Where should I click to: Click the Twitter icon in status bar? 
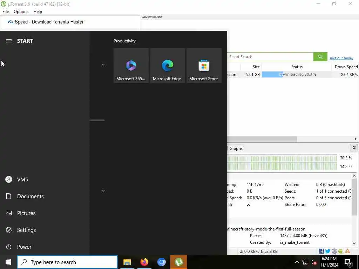328,251
